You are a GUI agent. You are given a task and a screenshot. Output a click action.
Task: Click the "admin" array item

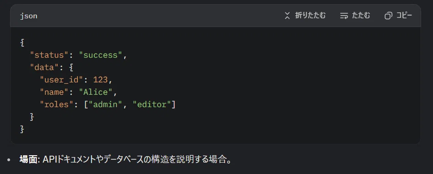coord(105,104)
